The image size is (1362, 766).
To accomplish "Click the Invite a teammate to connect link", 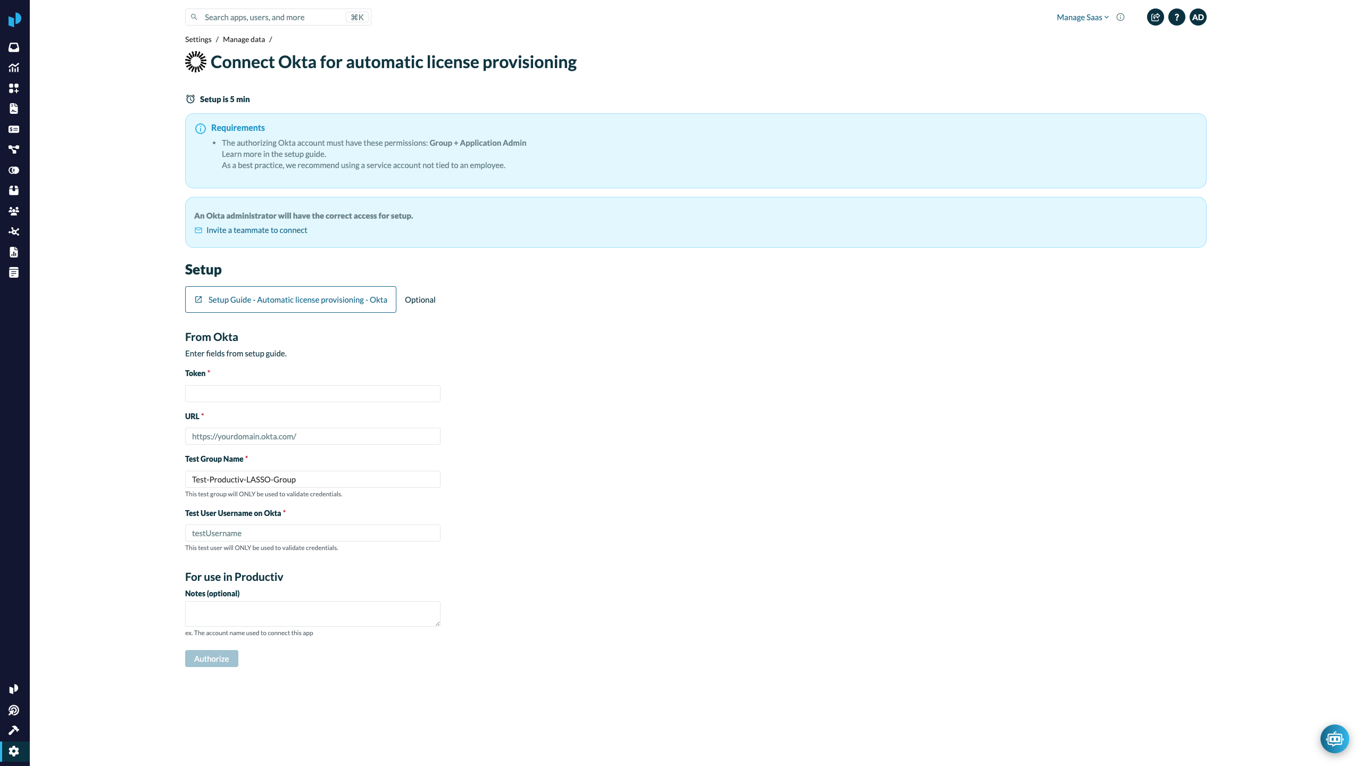I will 257,230.
